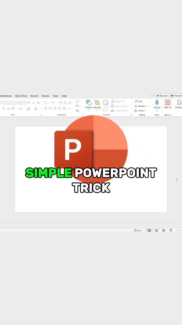This screenshot has width=182, height=325.
Task: Open the Font dialog launcher
Action: pos(41,115)
